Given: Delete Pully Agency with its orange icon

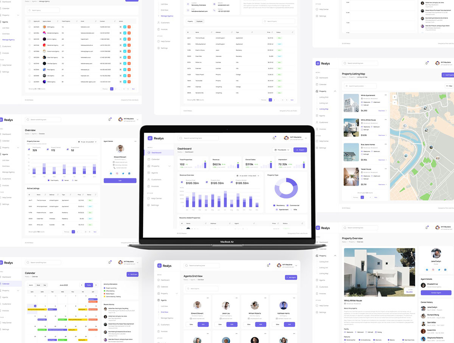Looking at the screenshot, I should coord(129,69).
